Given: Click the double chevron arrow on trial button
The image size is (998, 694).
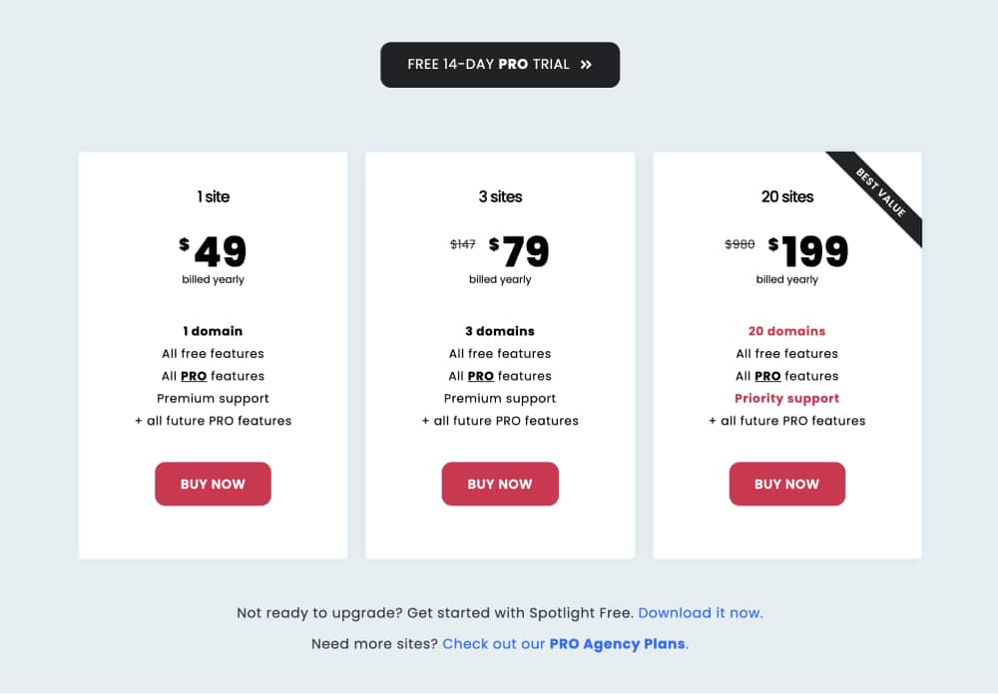Looking at the screenshot, I should pos(586,65).
